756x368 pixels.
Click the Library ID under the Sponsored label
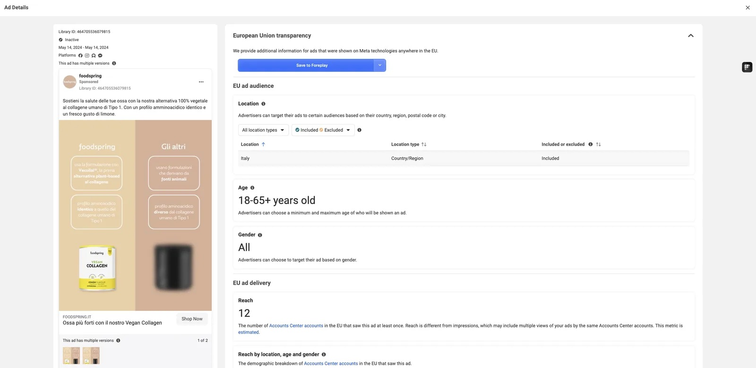click(105, 88)
